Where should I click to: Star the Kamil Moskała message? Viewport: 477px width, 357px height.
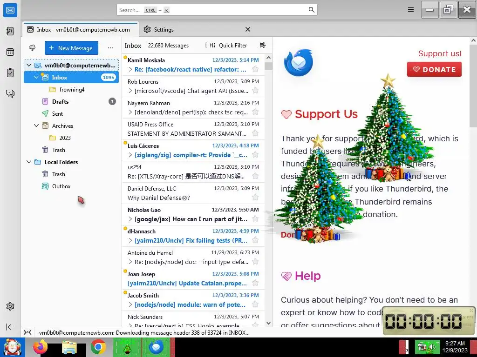pyautogui.click(x=255, y=69)
